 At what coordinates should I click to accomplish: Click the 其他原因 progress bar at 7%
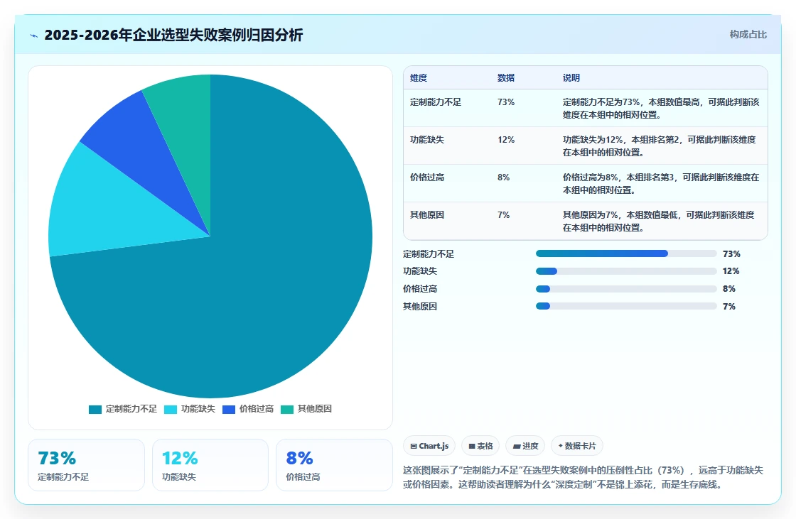point(626,307)
